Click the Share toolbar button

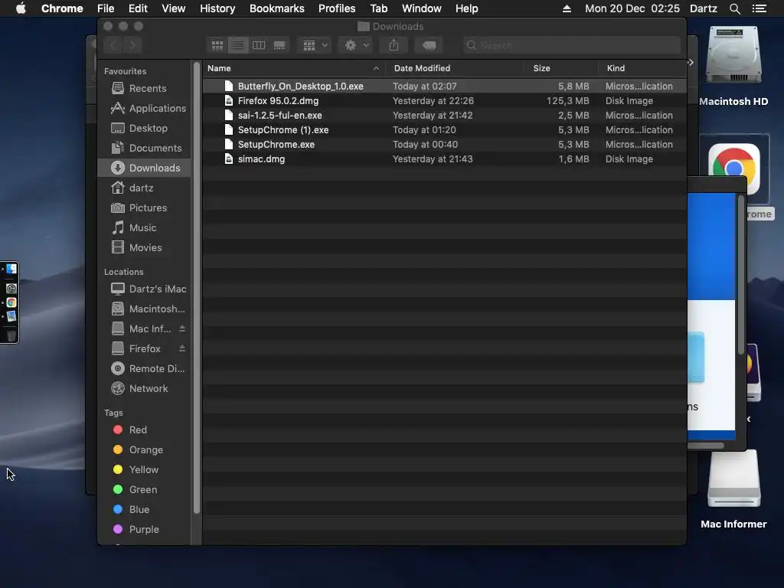[394, 45]
